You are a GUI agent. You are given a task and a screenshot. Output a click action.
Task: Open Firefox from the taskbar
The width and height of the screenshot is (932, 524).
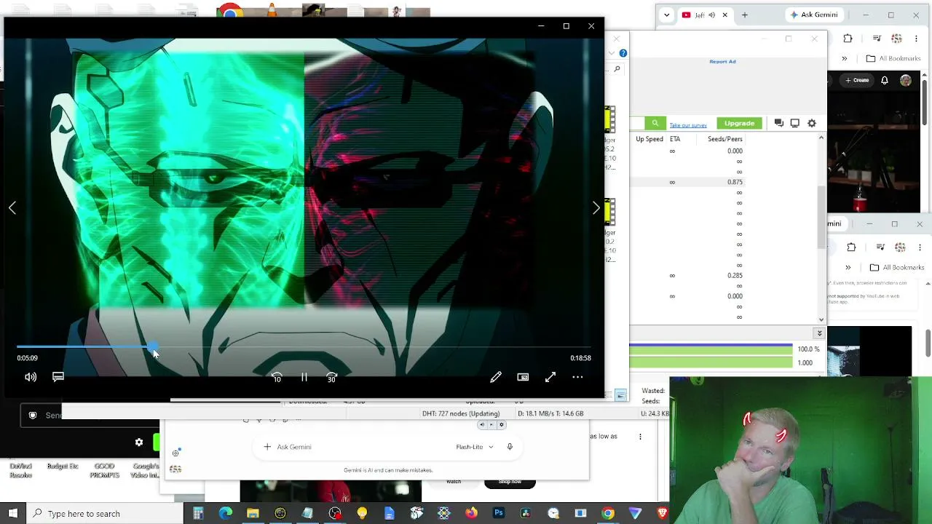click(x=471, y=513)
